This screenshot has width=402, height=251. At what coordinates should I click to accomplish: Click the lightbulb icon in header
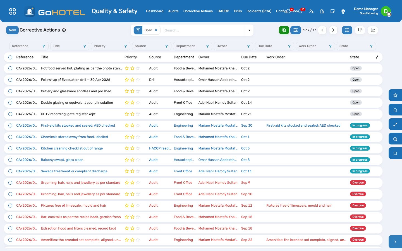(x=343, y=11)
